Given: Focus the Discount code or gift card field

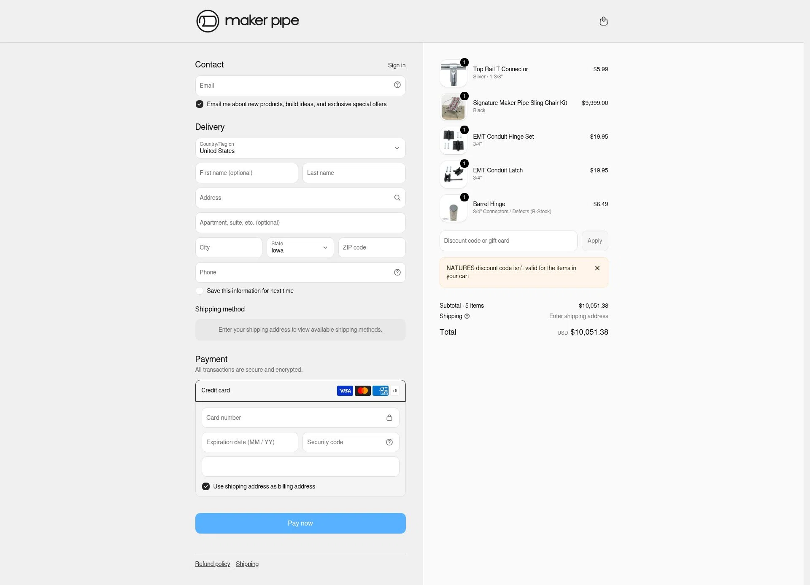Looking at the screenshot, I should [x=508, y=241].
